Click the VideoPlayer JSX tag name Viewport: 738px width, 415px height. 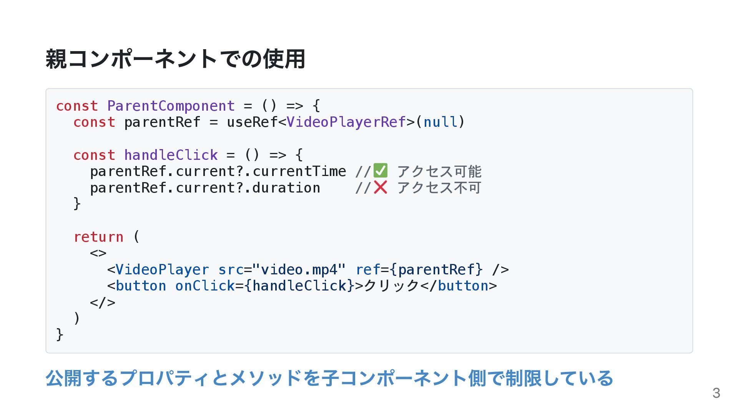tap(162, 269)
